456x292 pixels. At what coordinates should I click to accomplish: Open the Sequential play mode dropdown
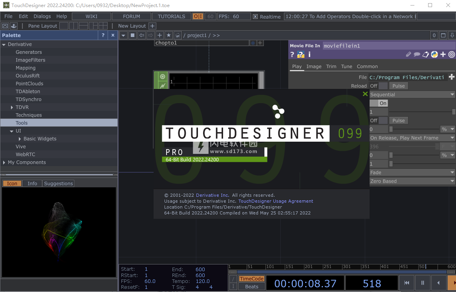pyautogui.click(x=412, y=94)
